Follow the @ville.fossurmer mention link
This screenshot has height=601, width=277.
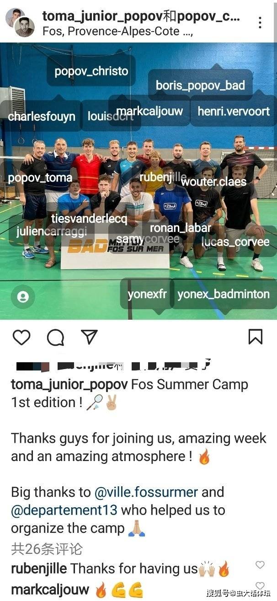point(146,492)
